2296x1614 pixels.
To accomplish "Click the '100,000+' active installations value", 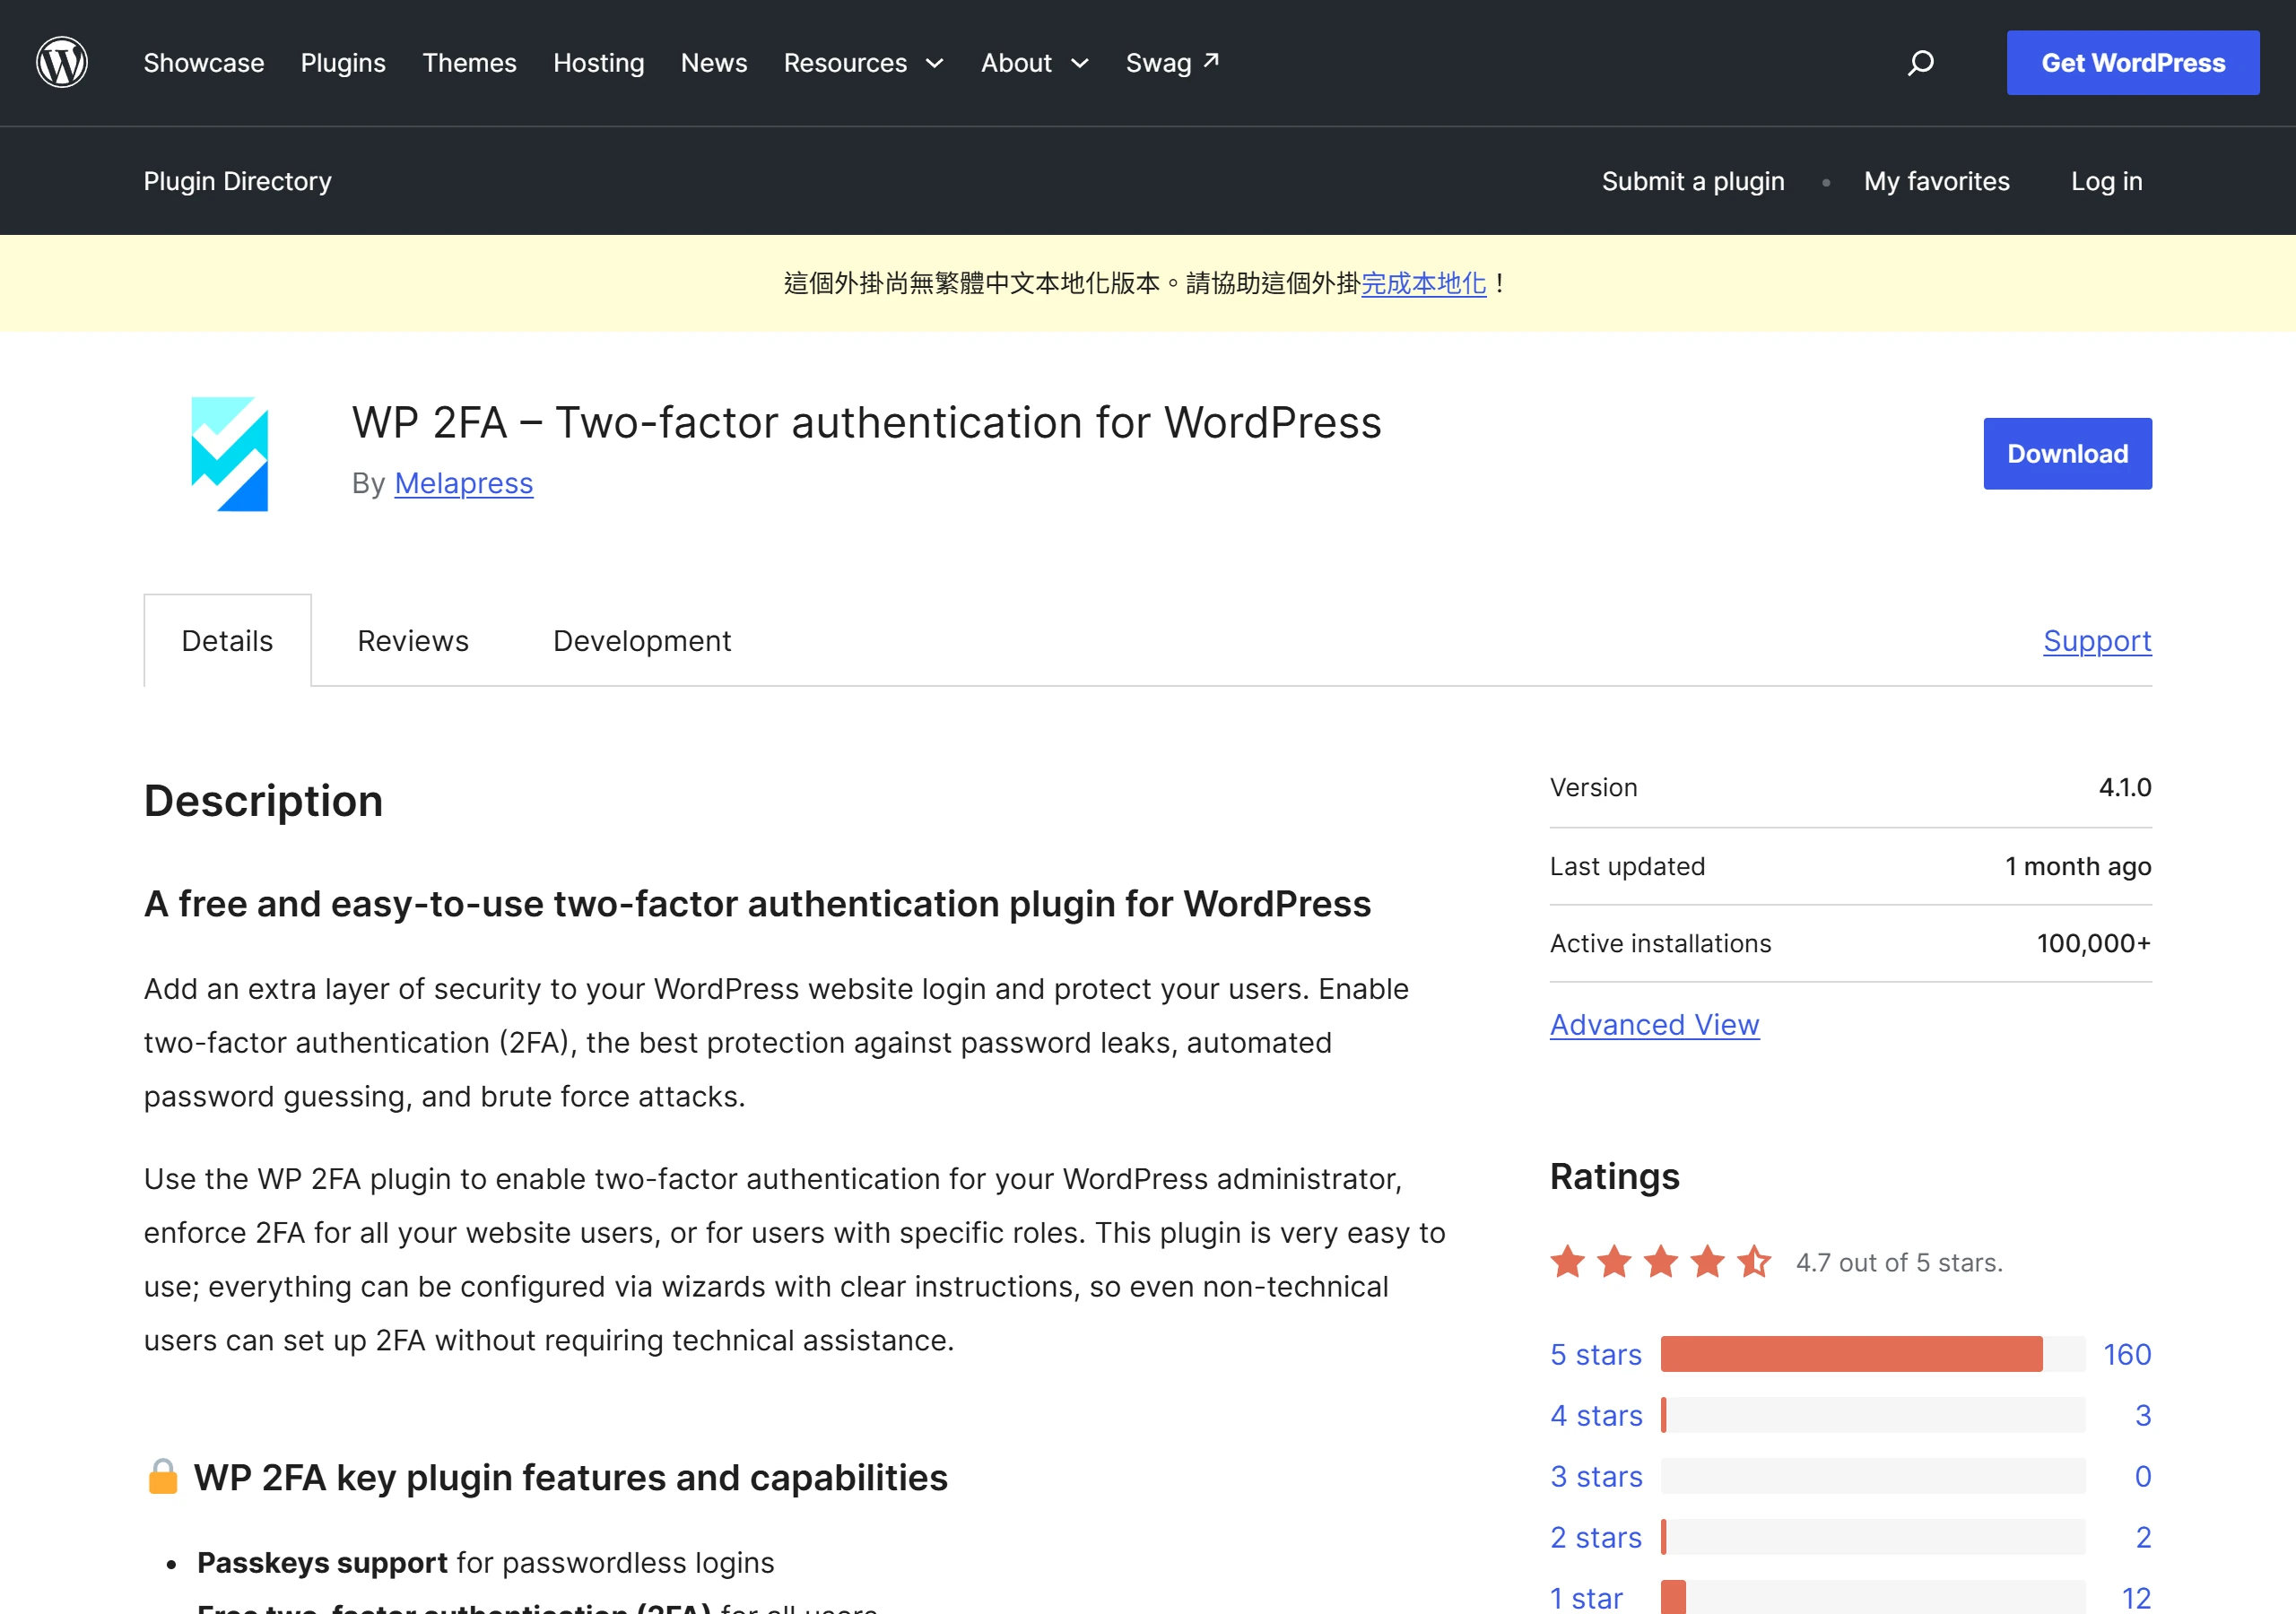I will tap(2093, 943).
